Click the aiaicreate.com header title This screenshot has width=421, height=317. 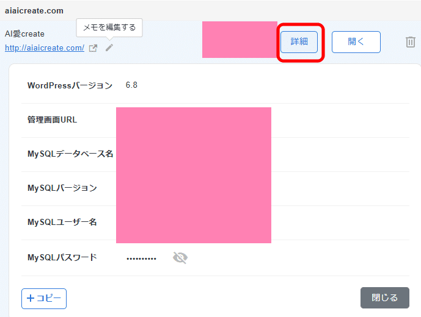(x=34, y=11)
